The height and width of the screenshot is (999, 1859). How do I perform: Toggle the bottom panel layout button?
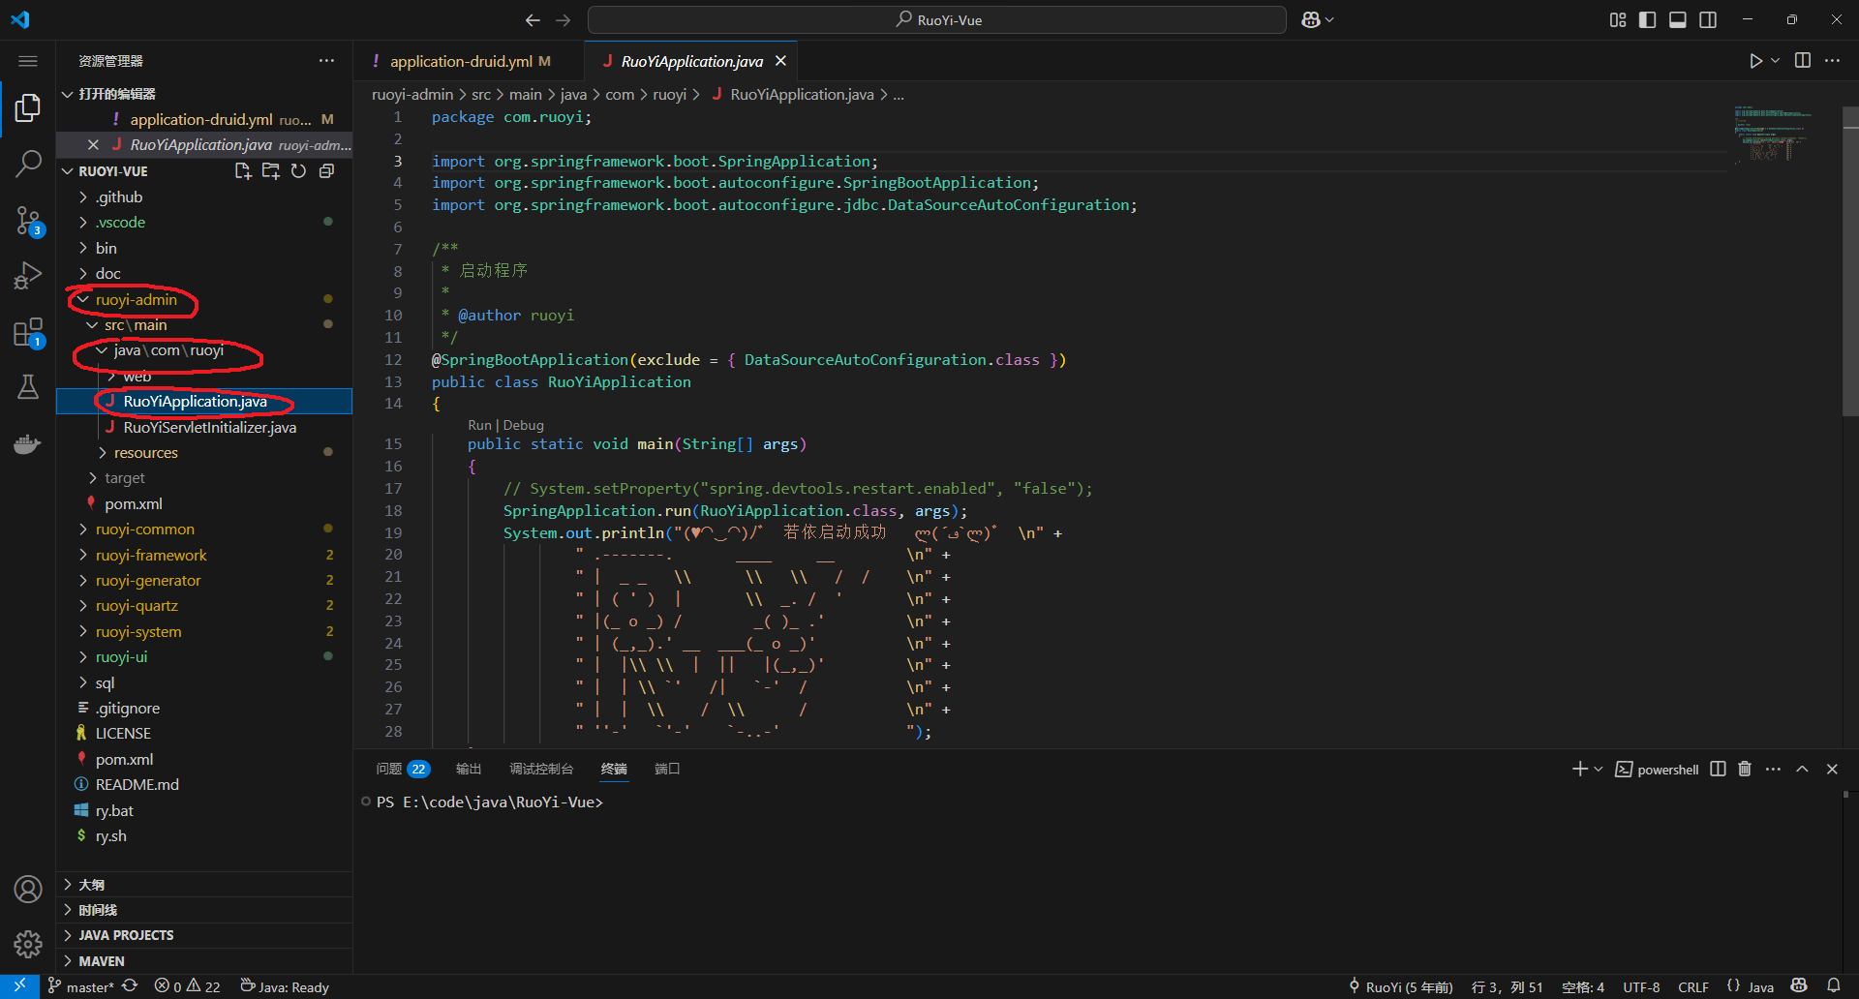tap(1678, 20)
